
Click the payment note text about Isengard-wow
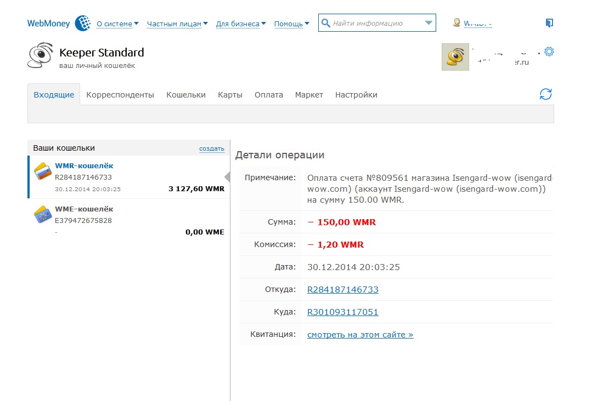coord(430,189)
